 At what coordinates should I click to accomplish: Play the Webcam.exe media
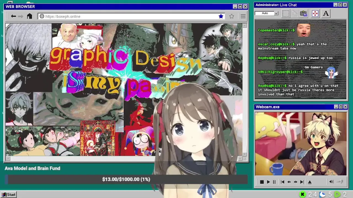(x=268, y=182)
